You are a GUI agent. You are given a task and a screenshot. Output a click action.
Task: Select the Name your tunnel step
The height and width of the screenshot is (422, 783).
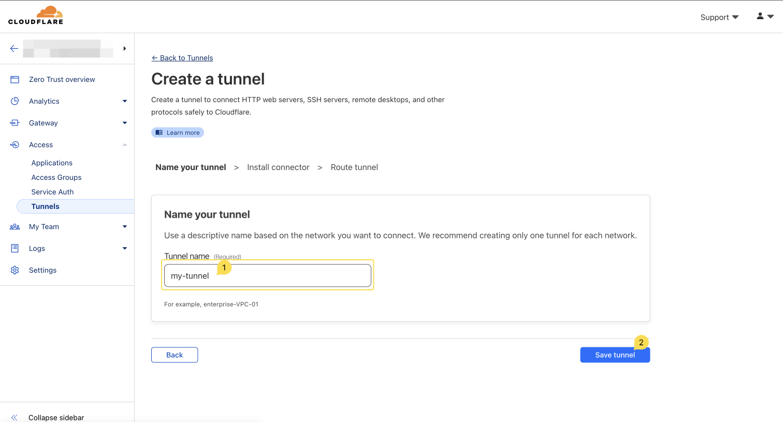tap(191, 167)
